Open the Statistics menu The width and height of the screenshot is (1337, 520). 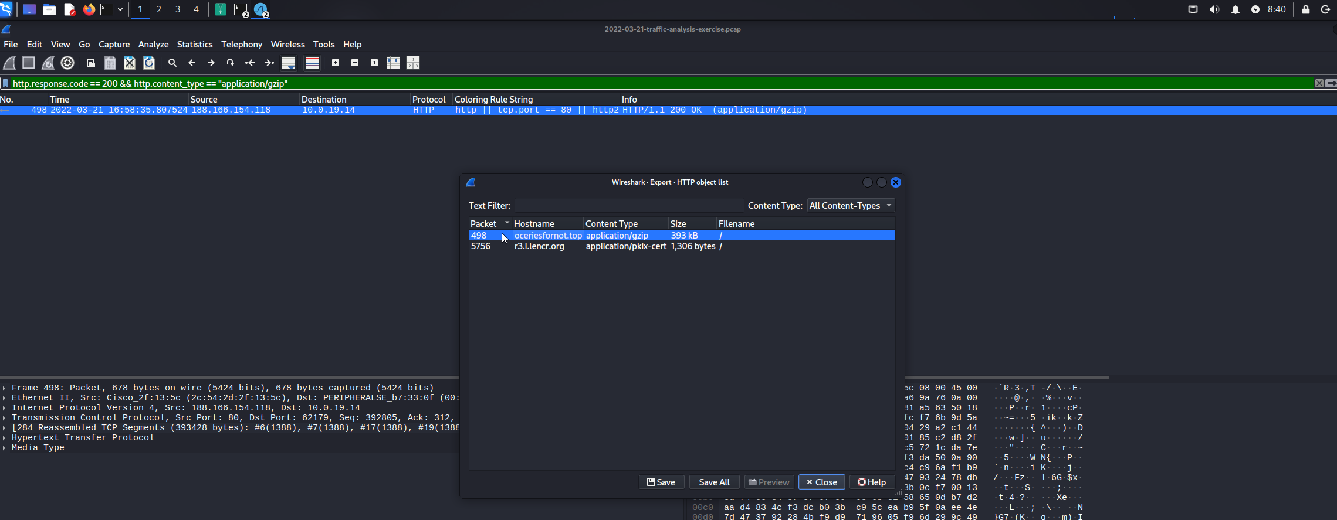click(x=195, y=45)
